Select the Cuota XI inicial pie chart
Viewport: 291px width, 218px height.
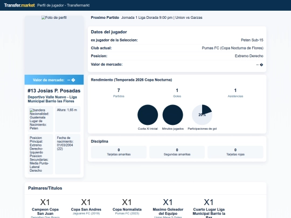[x=148, y=115]
